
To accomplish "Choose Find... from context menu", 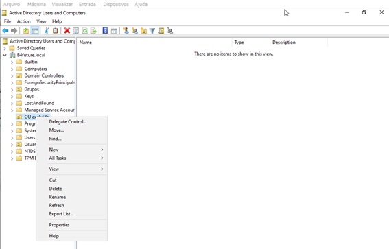I will (x=72, y=139).
